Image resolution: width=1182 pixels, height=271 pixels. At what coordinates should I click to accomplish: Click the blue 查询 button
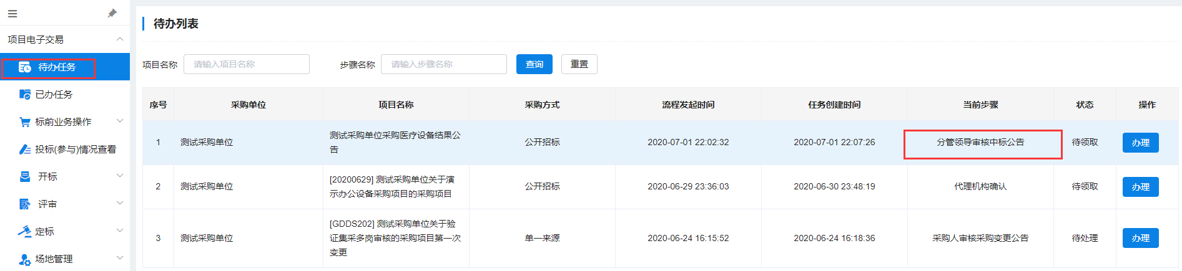(x=534, y=64)
